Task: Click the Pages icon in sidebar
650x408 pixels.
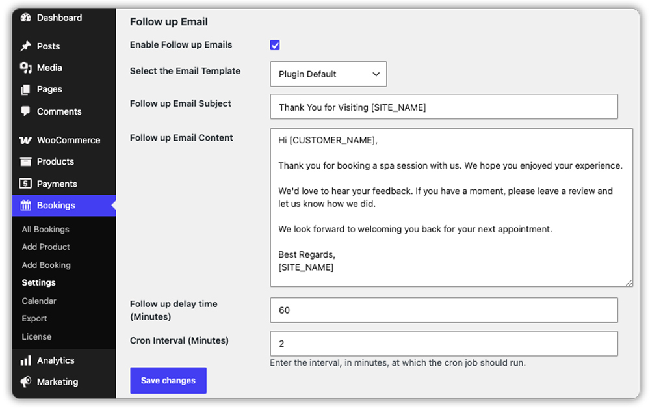Action: (x=26, y=89)
